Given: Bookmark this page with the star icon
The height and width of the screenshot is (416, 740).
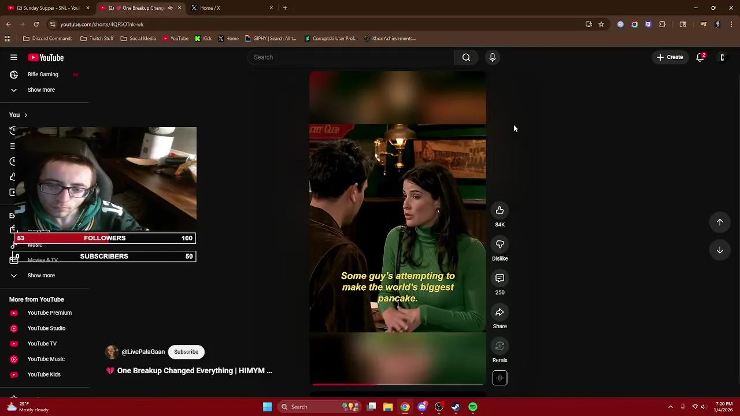Looking at the screenshot, I should point(601,24).
